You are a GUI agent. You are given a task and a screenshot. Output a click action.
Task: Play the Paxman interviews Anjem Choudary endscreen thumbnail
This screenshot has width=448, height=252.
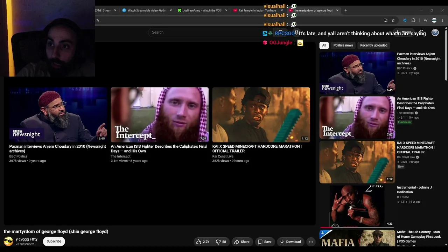point(58,114)
